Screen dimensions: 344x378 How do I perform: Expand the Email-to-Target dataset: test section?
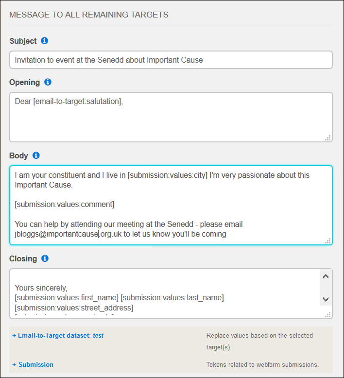point(58,335)
